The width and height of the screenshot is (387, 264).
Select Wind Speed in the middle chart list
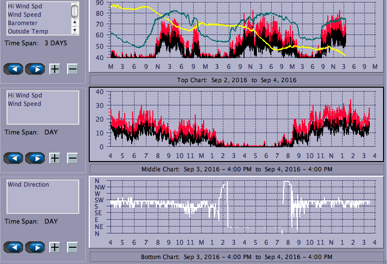pyautogui.click(x=24, y=104)
